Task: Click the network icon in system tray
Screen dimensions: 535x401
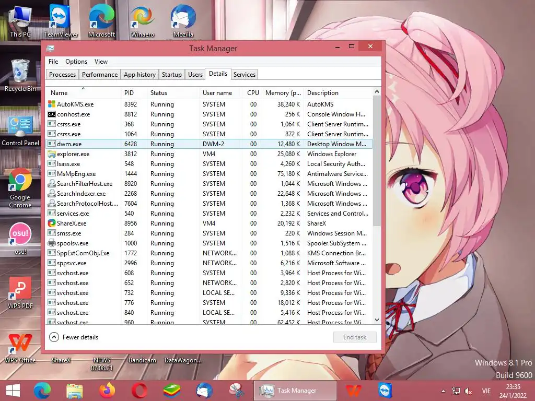Action: point(456,391)
